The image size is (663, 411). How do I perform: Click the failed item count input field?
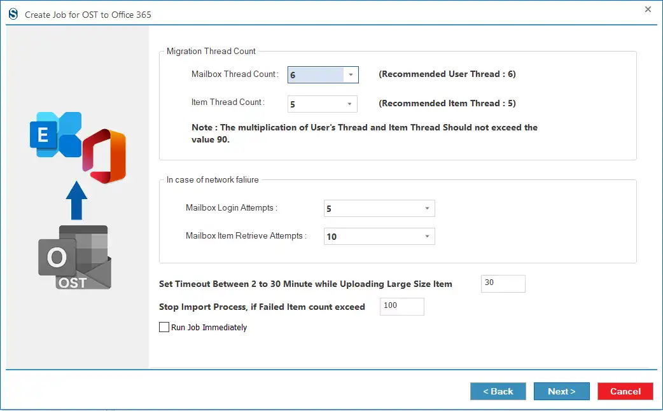pos(402,307)
